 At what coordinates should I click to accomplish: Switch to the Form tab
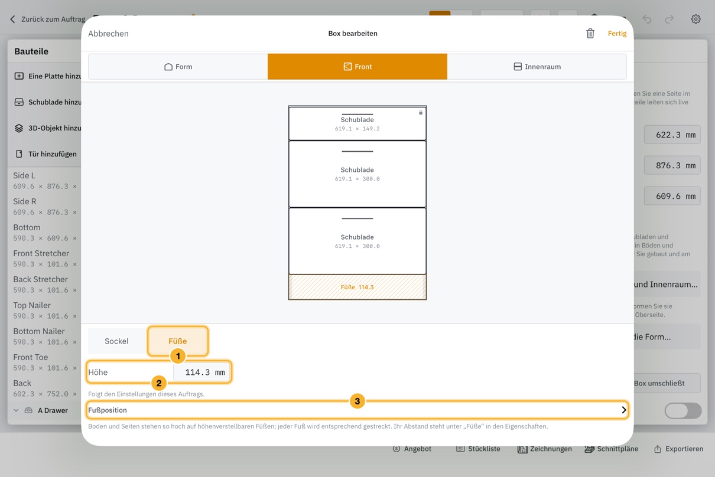coord(178,67)
